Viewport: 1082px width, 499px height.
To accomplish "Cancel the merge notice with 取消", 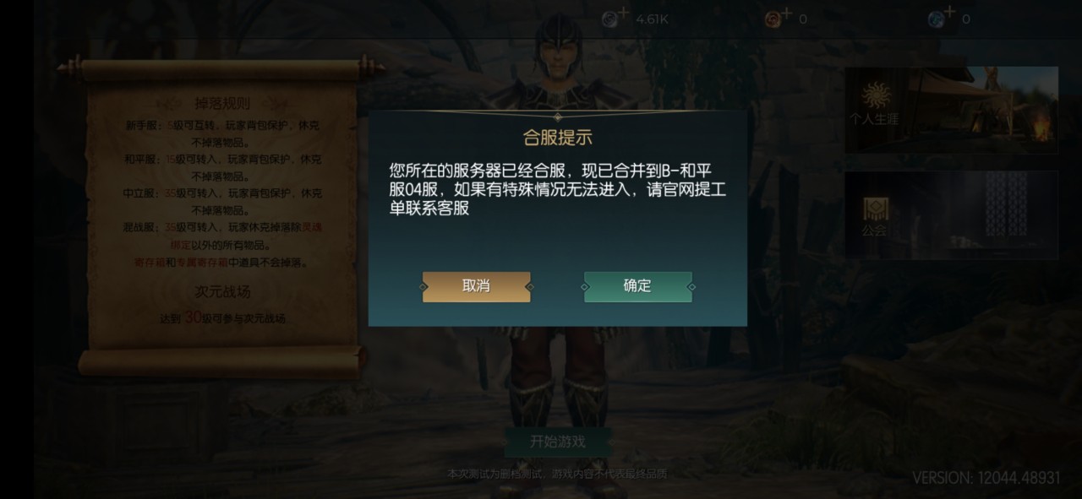I will [476, 286].
